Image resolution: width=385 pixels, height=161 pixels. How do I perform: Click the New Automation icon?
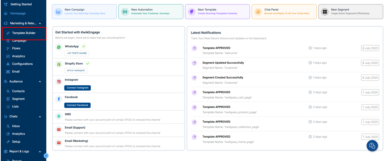(125, 12)
